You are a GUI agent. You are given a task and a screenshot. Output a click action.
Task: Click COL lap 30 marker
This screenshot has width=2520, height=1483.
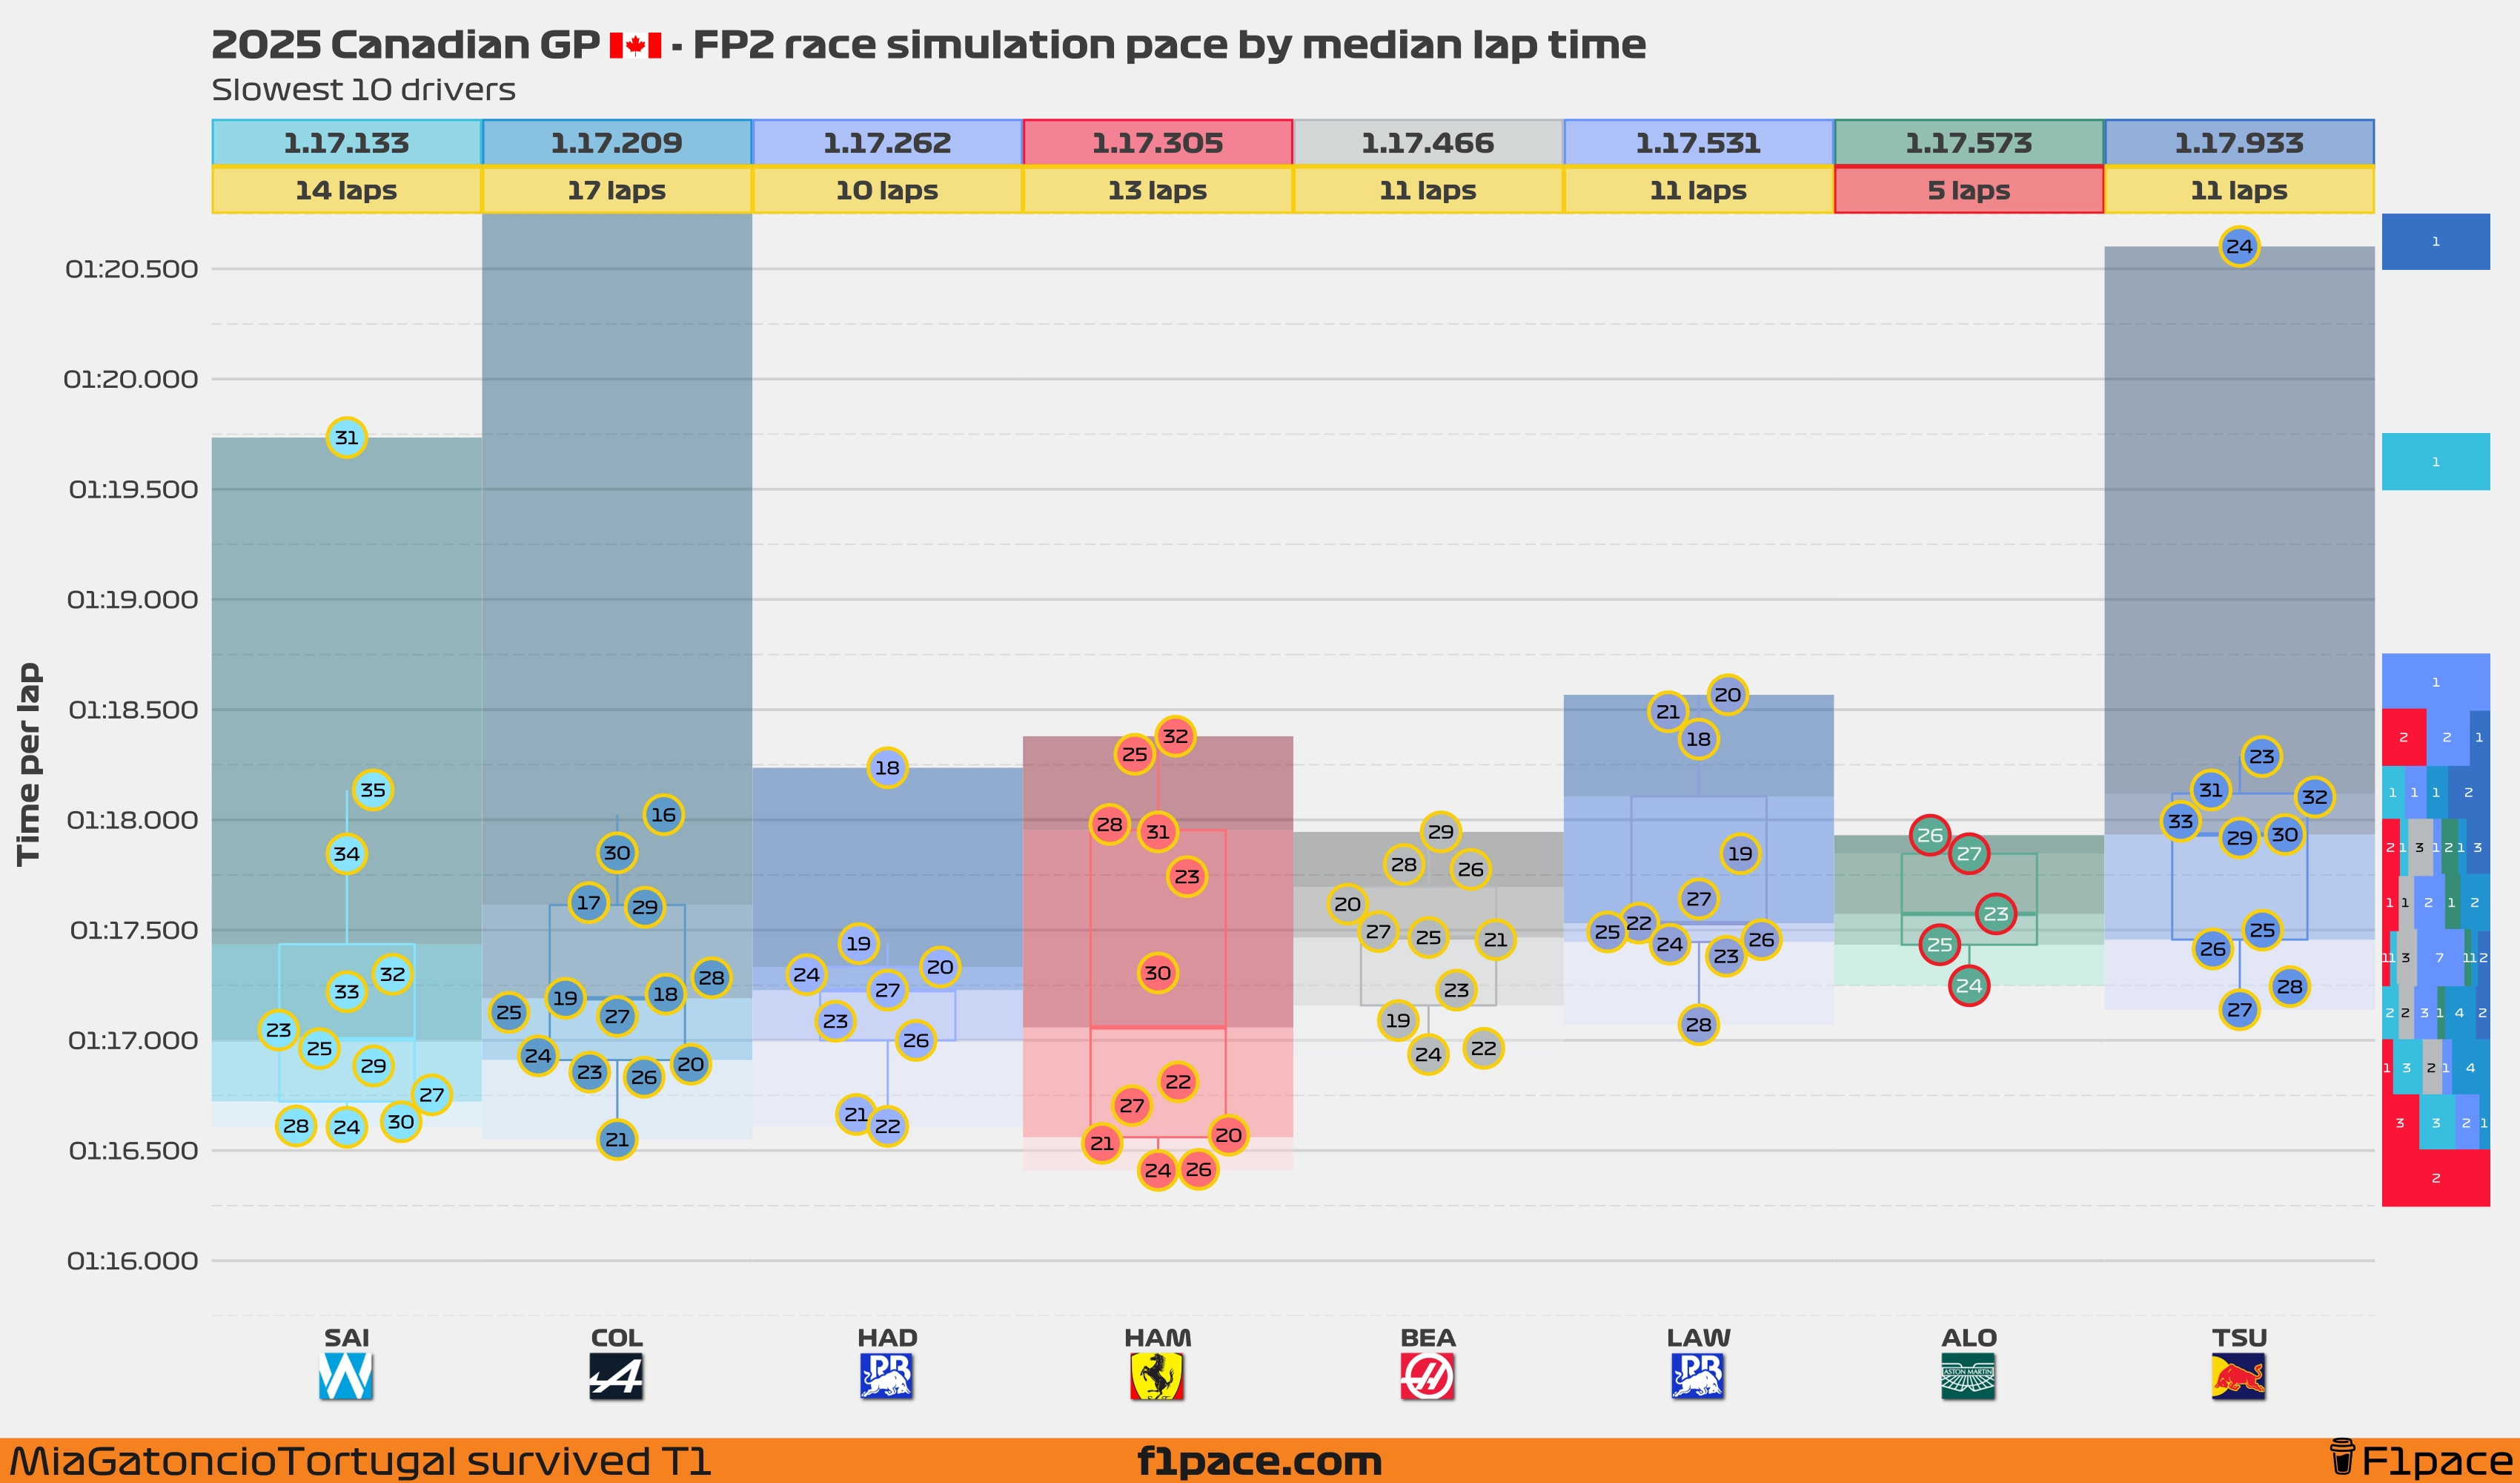(617, 853)
